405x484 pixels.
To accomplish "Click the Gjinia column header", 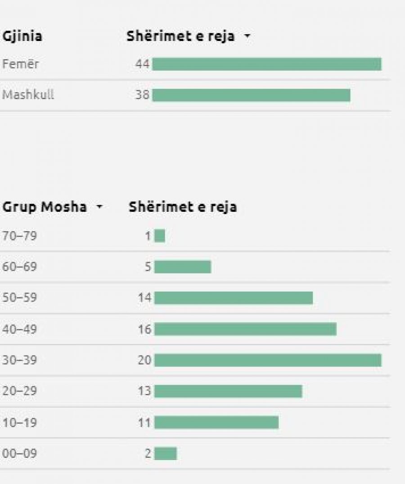I will (x=22, y=36).
